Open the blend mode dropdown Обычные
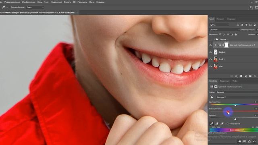 225,30
